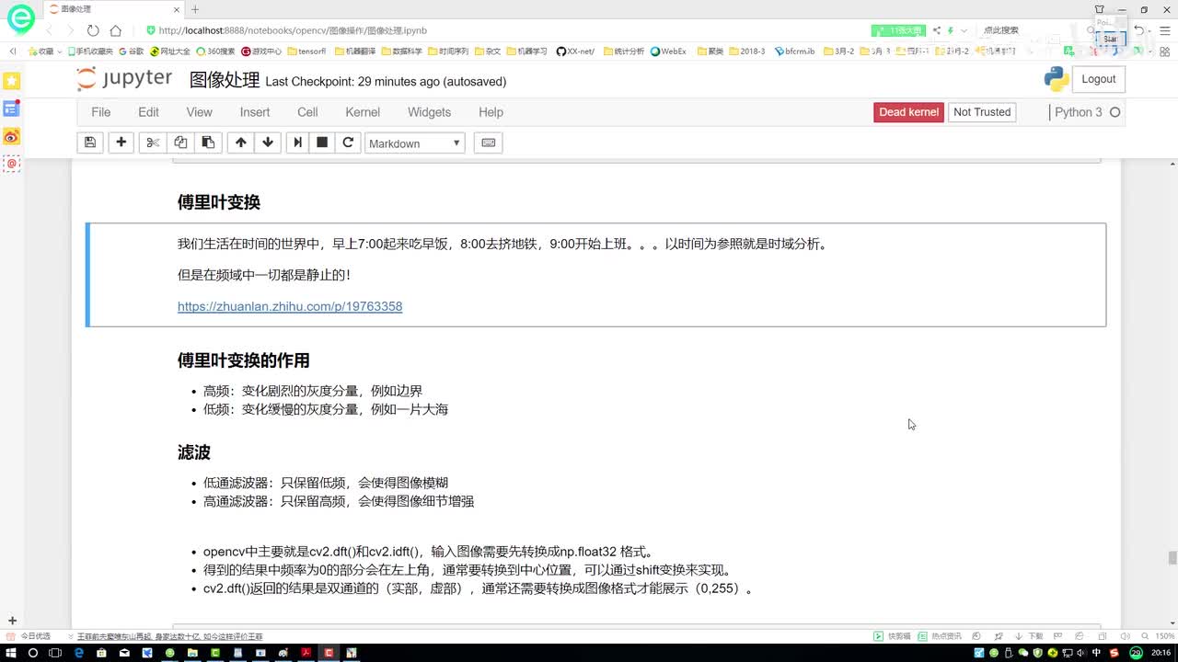
Task: Open the Help menu
Action: click(491, 112)
